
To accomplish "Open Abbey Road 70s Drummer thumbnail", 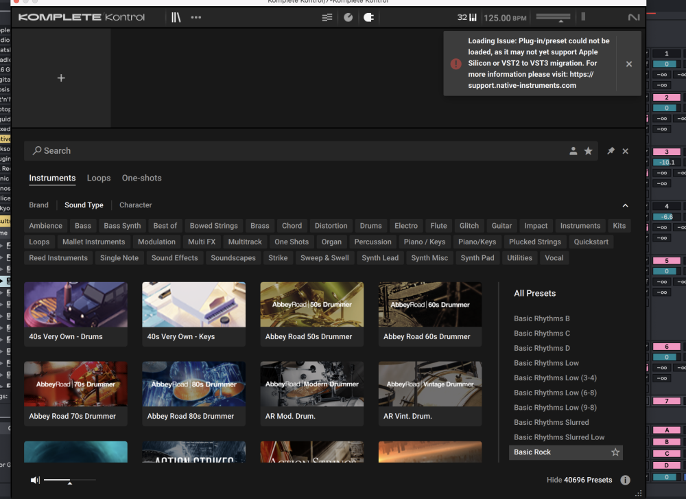I will [x=75, y=384].
